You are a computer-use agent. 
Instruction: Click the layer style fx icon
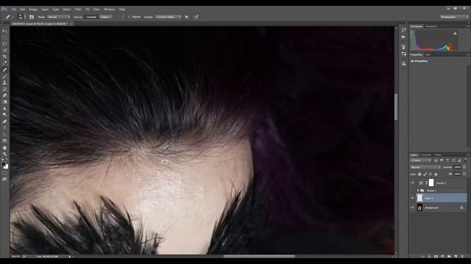429,257
